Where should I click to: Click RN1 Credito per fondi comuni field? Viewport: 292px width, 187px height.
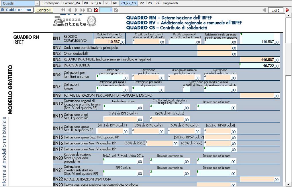pos(149,42)
